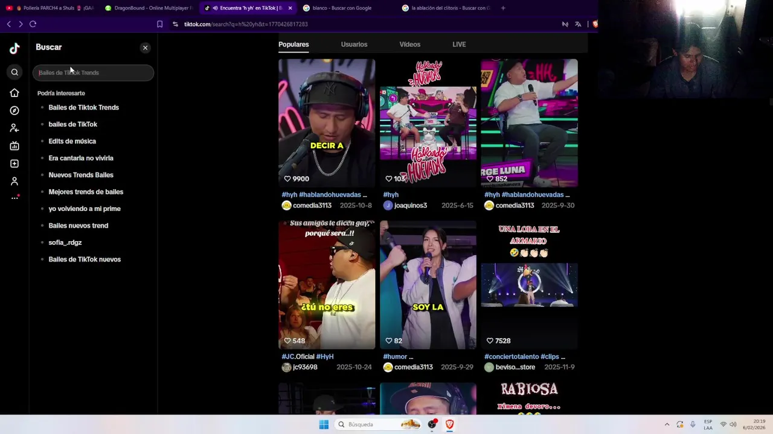This screenshot has height=434, width=773.
Task: Open the 'DECIR A' video with 9900 likes
Action: click(327, 123)
